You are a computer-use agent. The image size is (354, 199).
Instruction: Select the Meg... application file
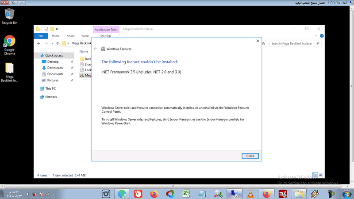click(x=85, y=75)
